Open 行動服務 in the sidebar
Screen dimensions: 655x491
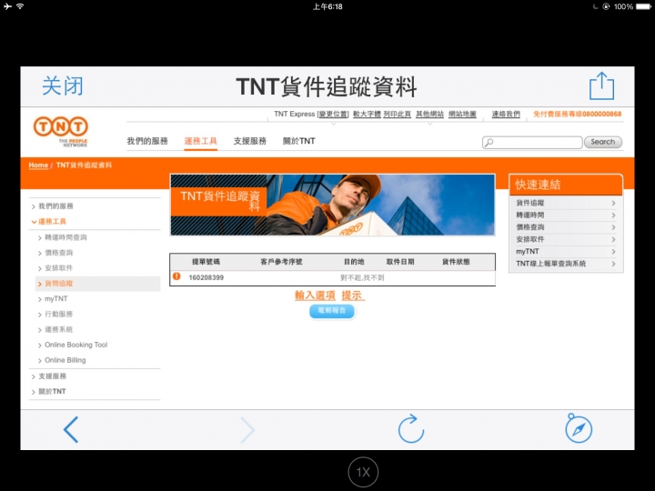coord(58,314)
